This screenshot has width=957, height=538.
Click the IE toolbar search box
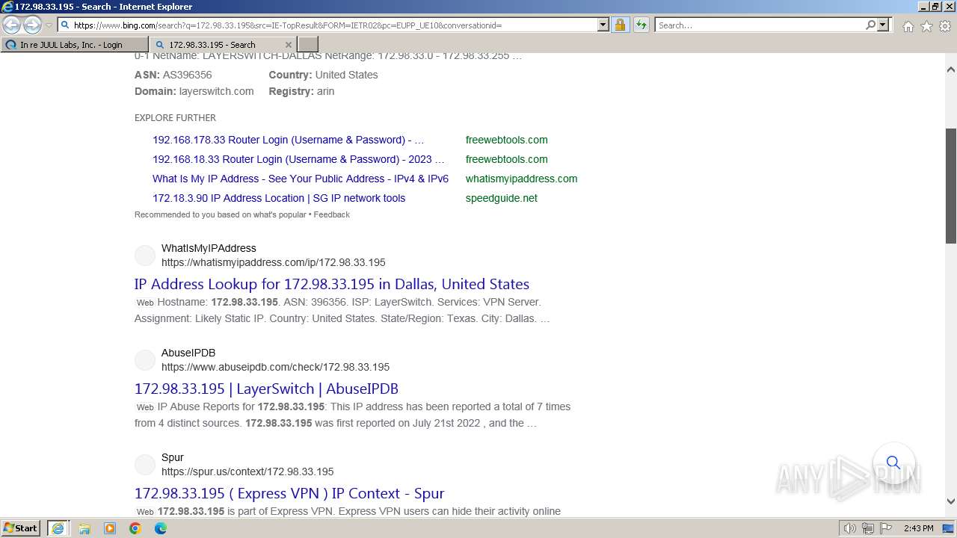point(760,25)
